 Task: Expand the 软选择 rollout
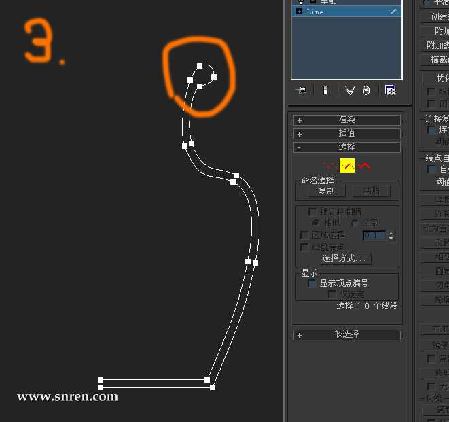tap(347, 335)
